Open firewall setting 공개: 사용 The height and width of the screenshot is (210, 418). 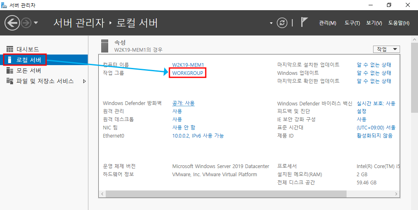183,103
